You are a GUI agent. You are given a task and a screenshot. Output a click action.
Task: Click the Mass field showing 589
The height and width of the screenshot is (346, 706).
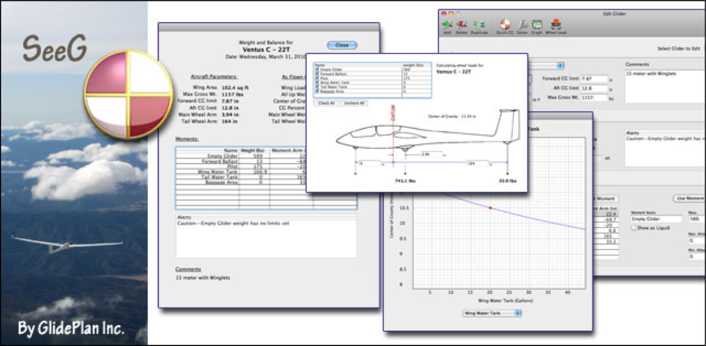tap(697, 219)
